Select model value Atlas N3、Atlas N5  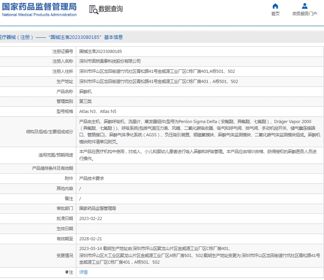pos(98,111)
